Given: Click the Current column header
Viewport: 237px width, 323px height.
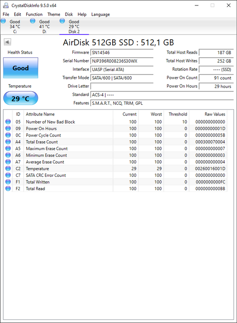Looking at the screenshot, I should coord(126,114).
